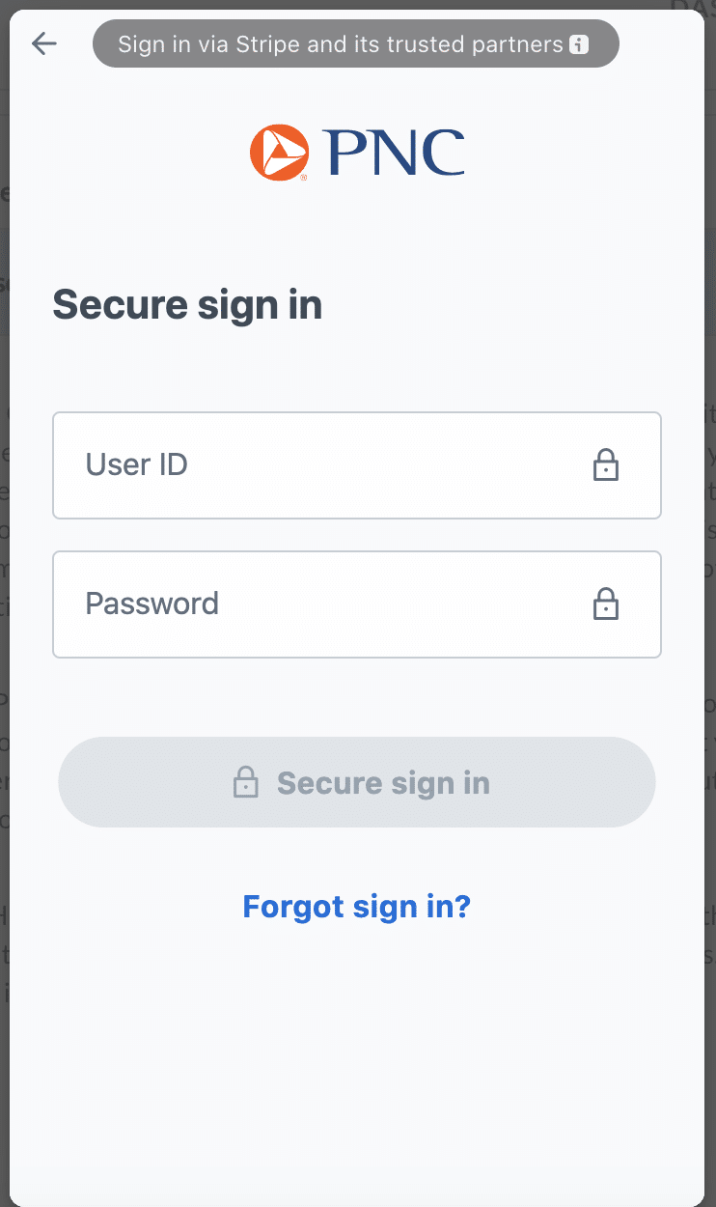Click the lock icon in Password field
This screenshot has width=716, height=1207.
605,604
